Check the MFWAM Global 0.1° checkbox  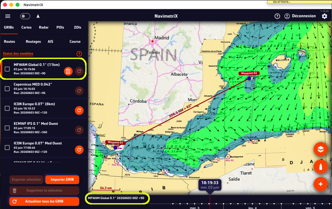point(7,69)
